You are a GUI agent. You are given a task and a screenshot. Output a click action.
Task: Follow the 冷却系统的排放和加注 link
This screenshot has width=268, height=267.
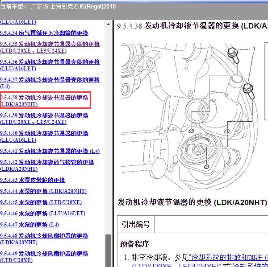228,257
